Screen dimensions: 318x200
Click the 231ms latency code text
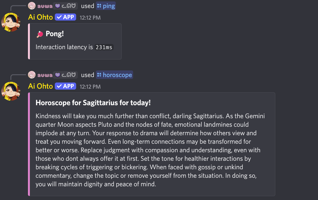(x=104, y=47)
